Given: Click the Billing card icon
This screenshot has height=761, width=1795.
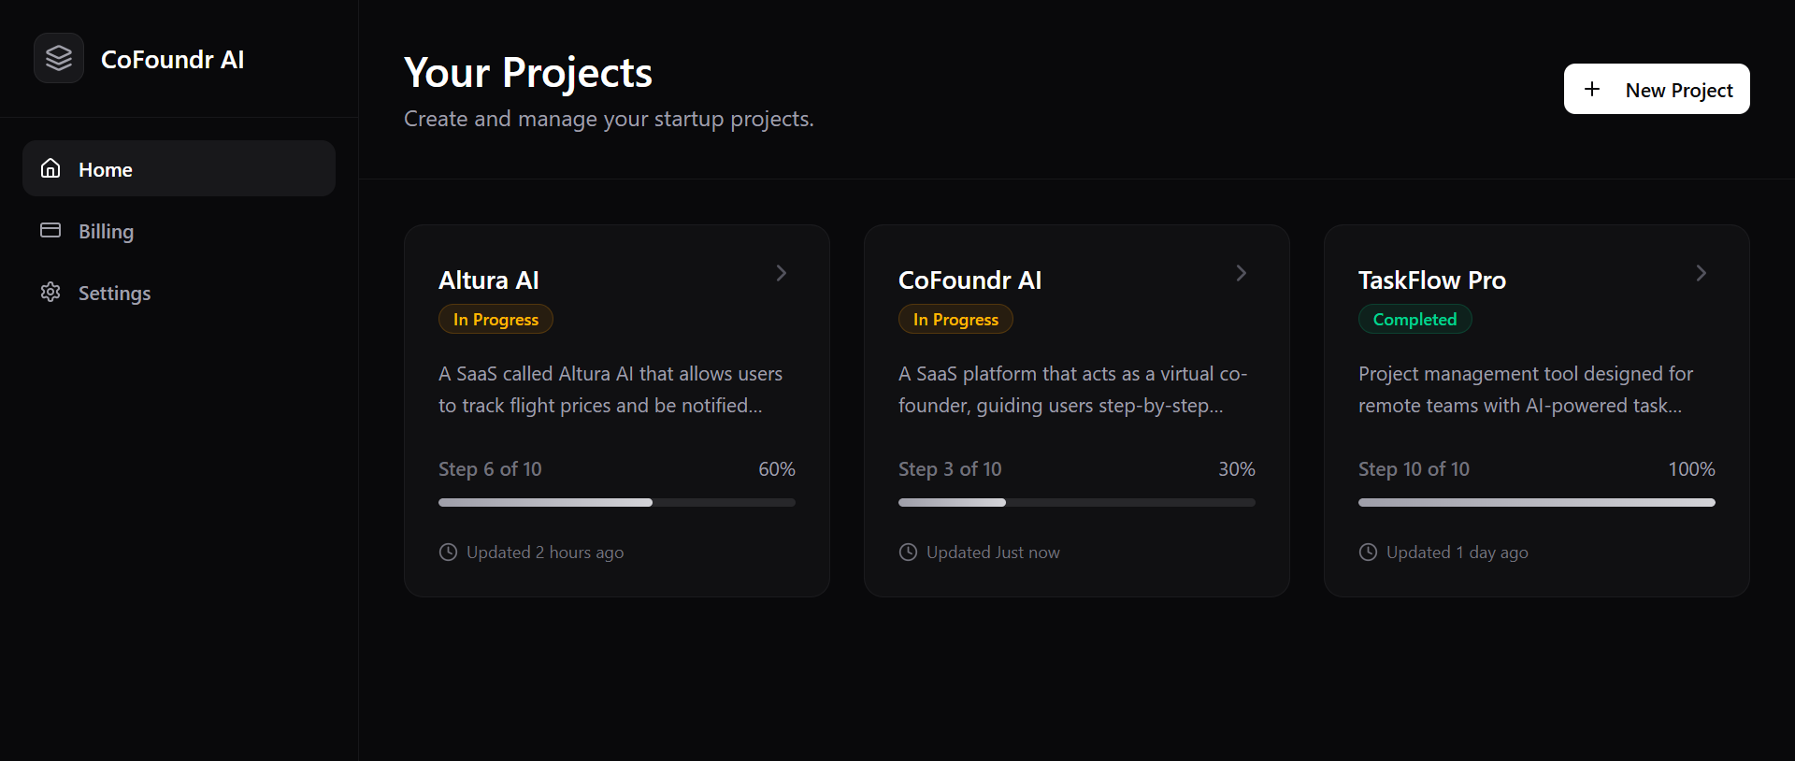Looking at the screenshot, I should [50, 231].
